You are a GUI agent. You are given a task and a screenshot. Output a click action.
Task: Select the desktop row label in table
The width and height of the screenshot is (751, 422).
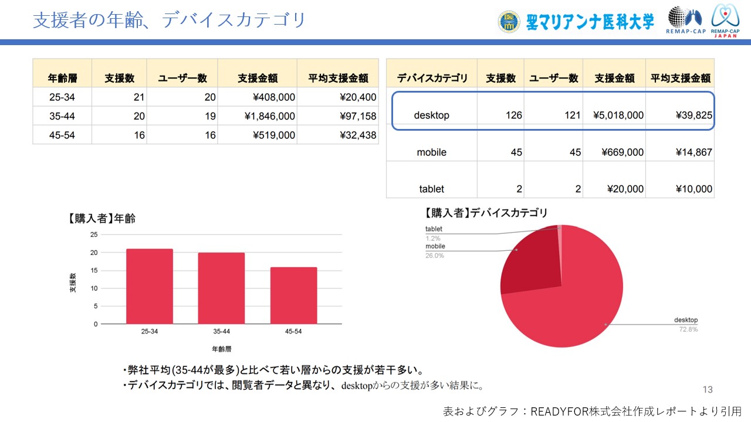432,115
